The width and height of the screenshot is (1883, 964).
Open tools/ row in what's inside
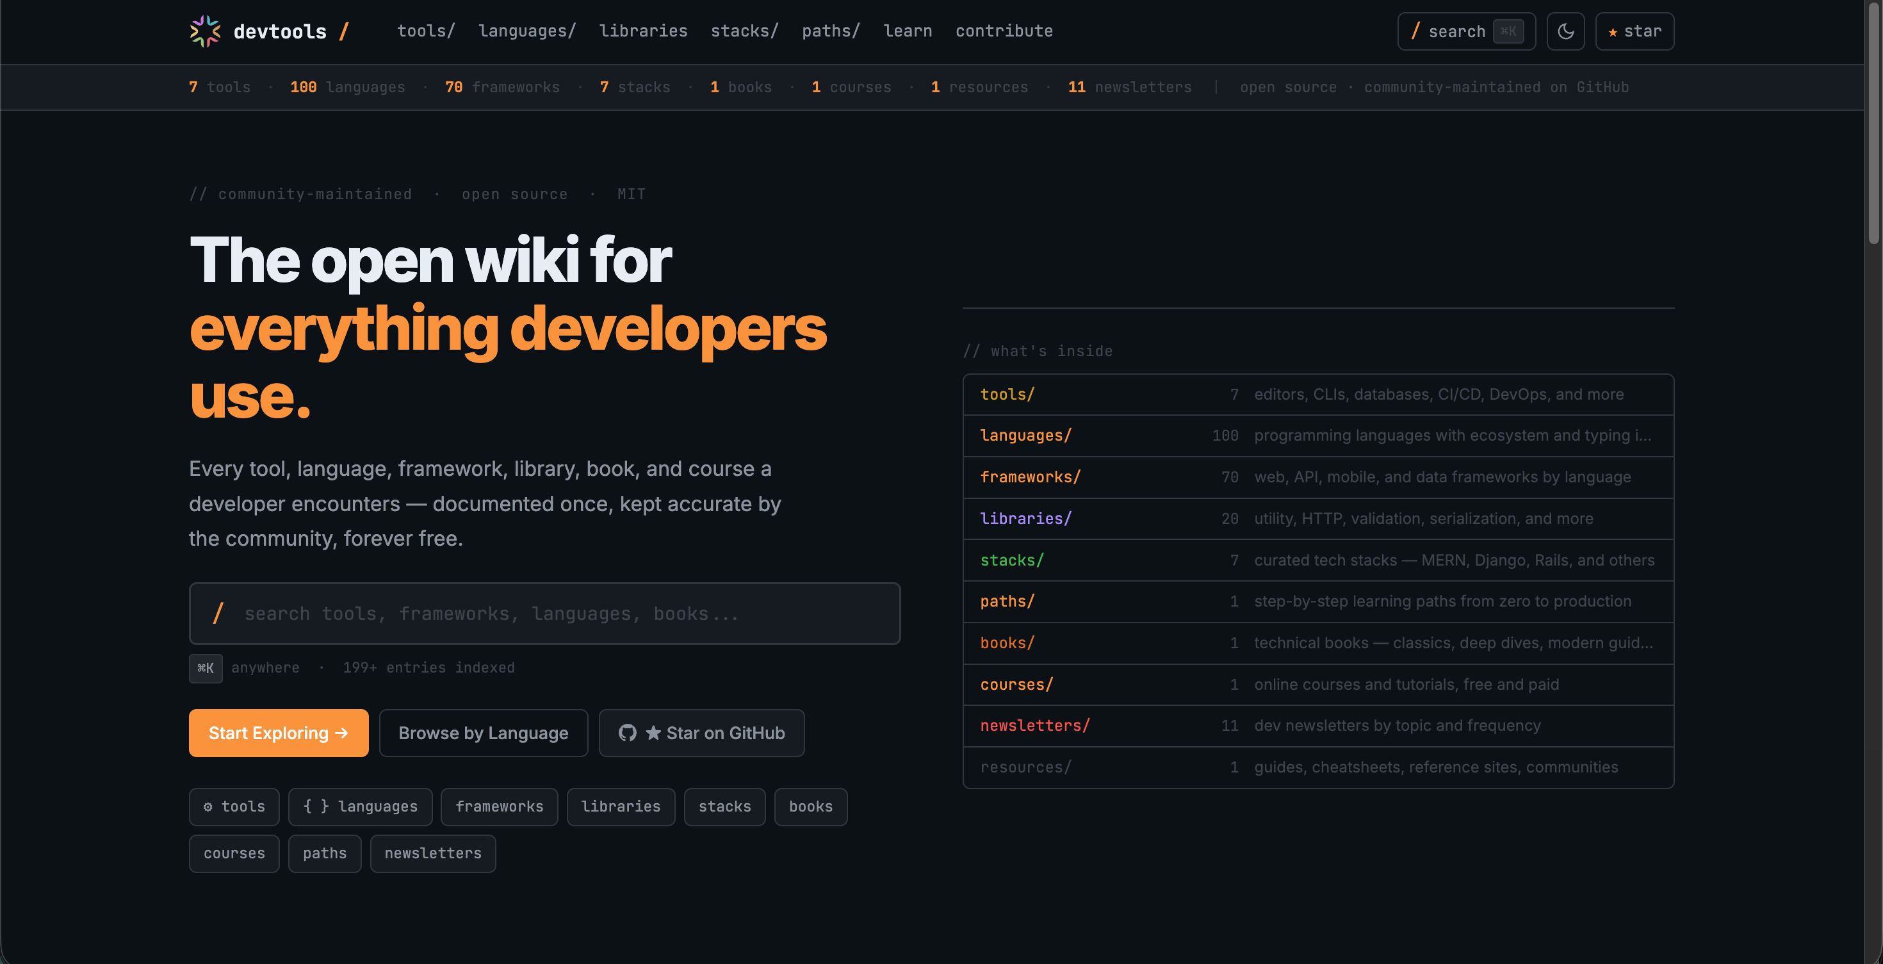coord(1318,395)
